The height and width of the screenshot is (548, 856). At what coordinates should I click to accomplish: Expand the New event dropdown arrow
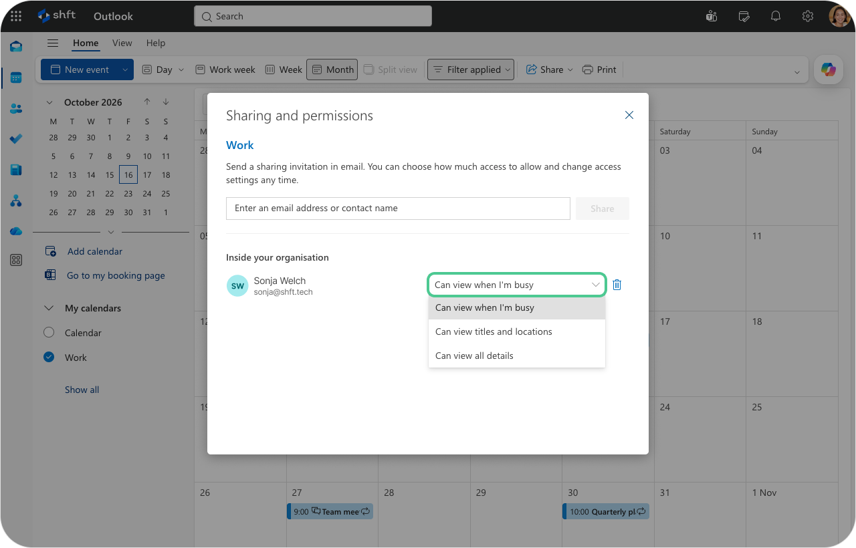(125, 70)
